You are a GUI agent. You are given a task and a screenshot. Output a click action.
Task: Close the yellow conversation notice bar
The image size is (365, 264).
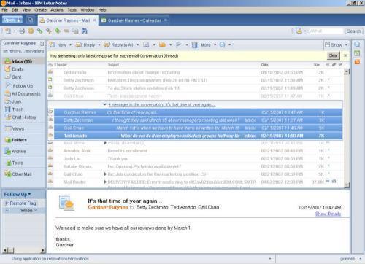point(345,55)
